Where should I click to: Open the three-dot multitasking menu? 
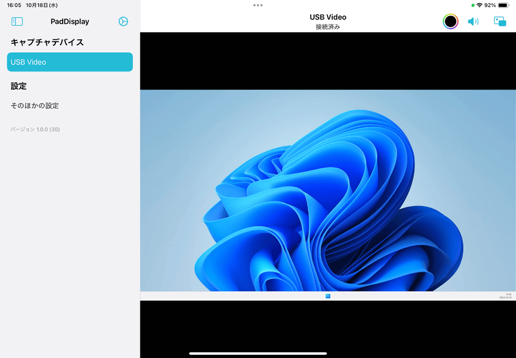pos(257,5)
